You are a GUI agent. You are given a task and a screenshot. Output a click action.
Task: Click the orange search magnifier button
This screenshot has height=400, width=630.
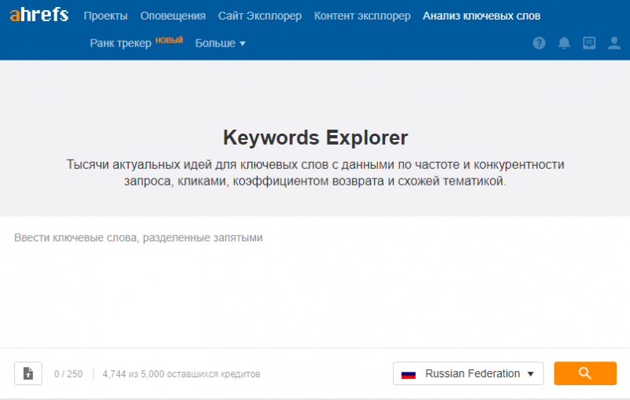585,373
